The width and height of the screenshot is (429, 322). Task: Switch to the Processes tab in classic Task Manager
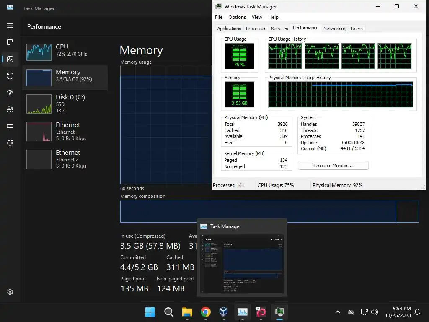pyautogui.click(x=256, y=29)
